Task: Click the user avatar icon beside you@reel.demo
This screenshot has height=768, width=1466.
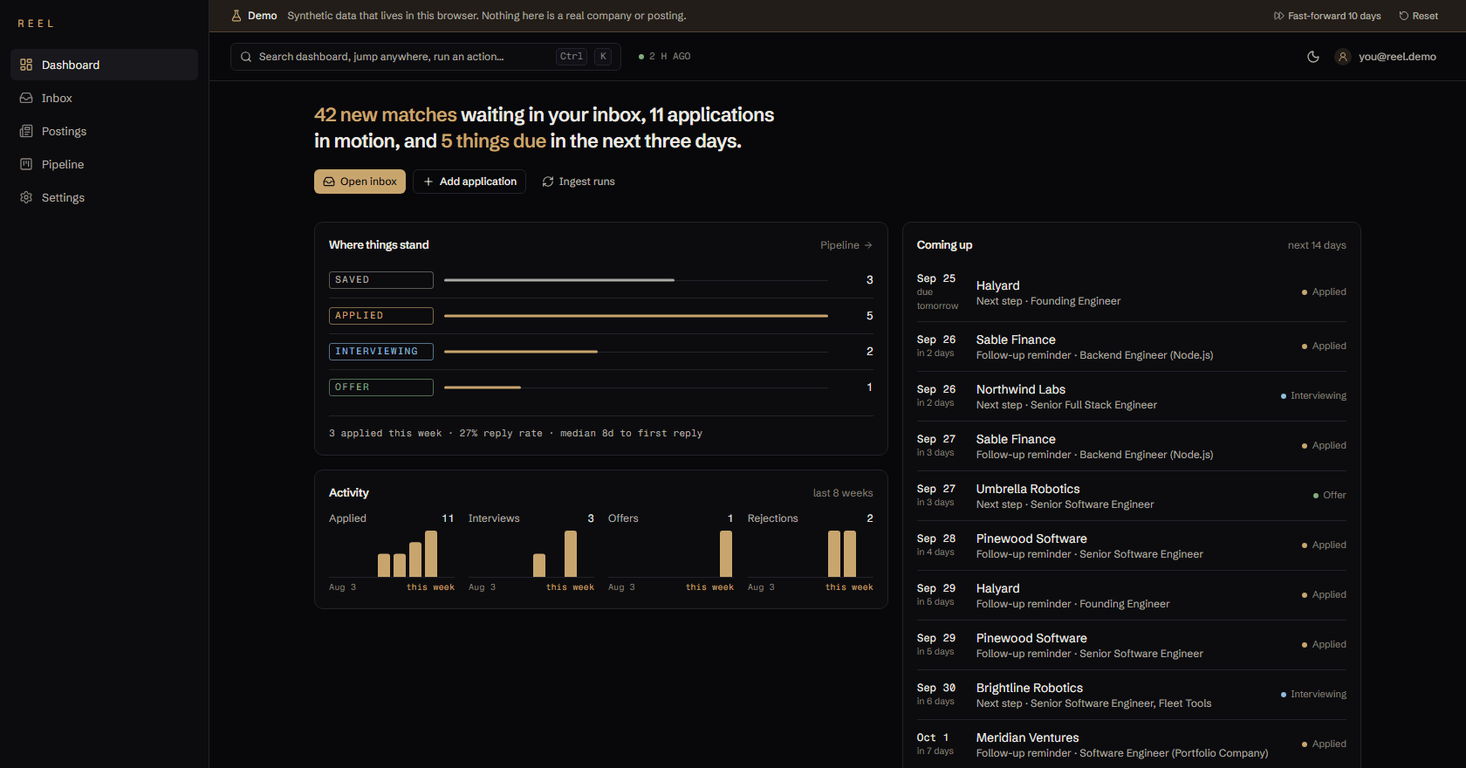Action: 1343,57
